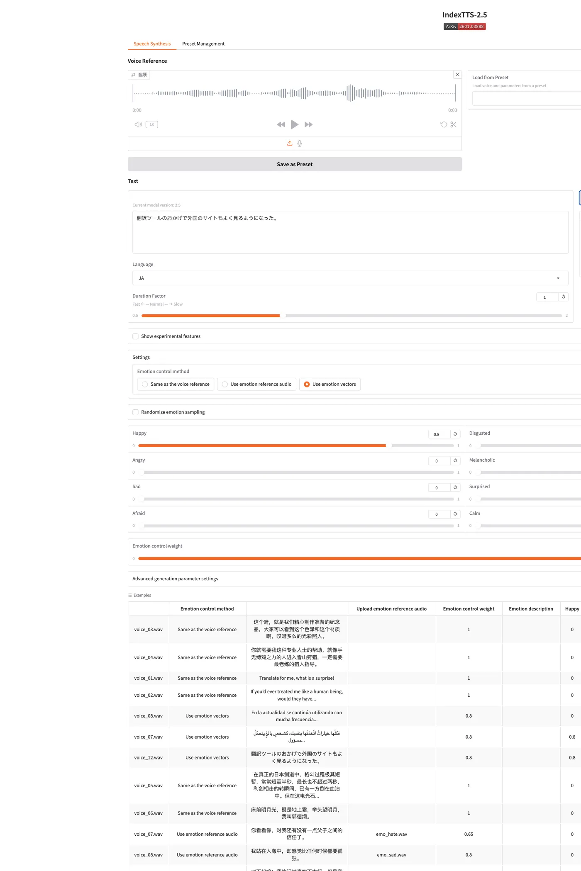This screenshot has height=871, width=581.
Task: Click the Afraid value number field
Action: [x=439, y=514]
